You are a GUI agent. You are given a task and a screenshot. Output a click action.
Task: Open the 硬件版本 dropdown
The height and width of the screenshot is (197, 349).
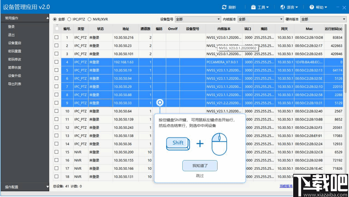(323, 19)
